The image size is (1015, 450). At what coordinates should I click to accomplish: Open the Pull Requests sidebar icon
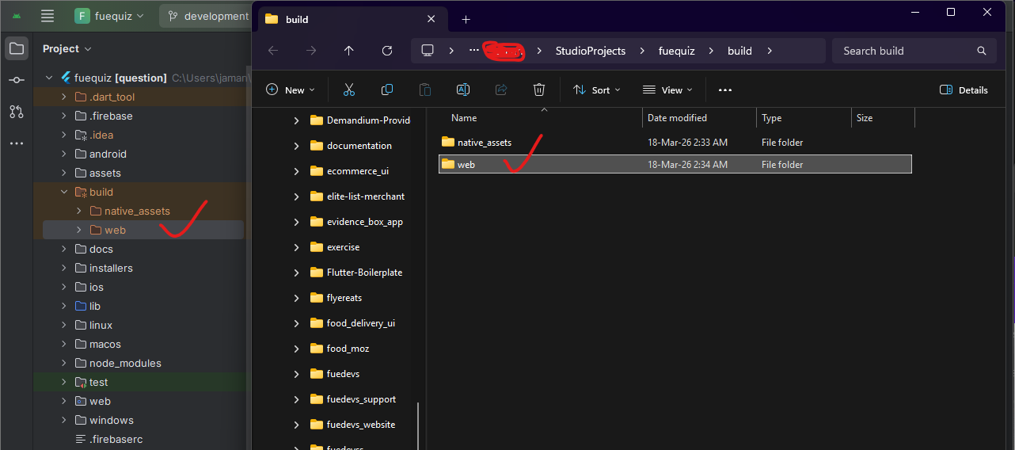[17, 112]
